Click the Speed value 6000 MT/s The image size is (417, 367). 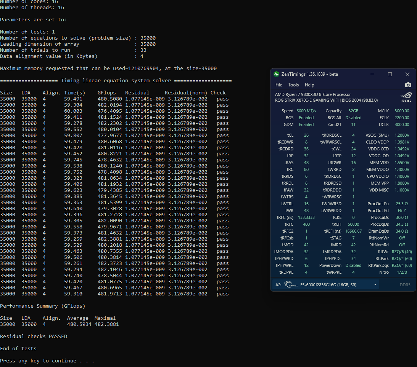point(306,111)
